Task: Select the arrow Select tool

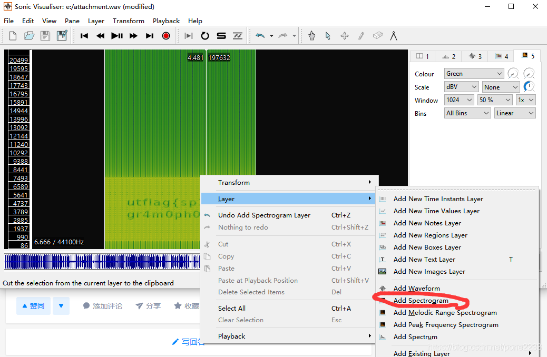Action: click(x=328, y=36)
